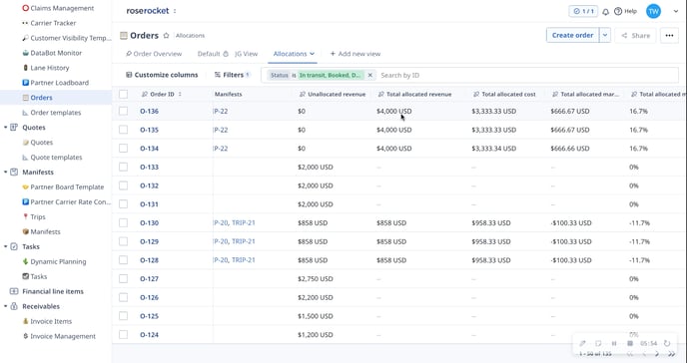The width and height of the screenshot is (687, 363).
Task: Star the Orders board as favorite
Action: click(166, 36)
